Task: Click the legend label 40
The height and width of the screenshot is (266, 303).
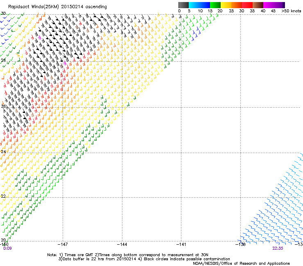Action: tap(263, 11)
